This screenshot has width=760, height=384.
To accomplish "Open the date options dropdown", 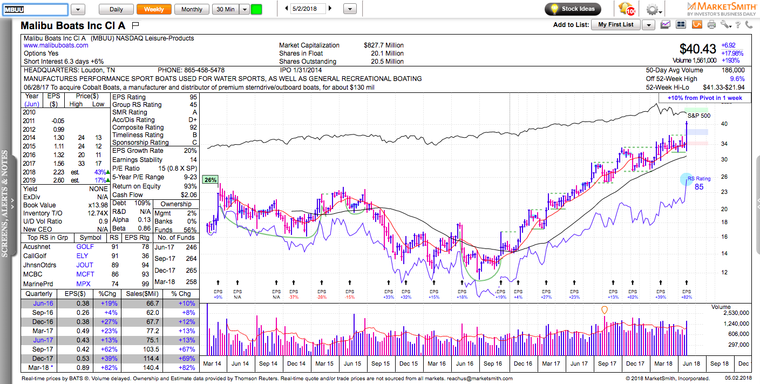I will click(x=350, y=9).
